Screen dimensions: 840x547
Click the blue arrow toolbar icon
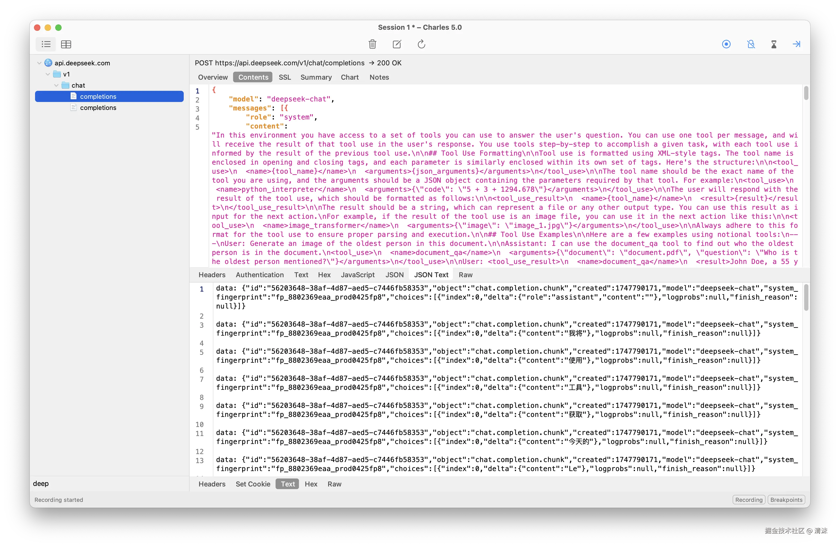pos(796,44)
